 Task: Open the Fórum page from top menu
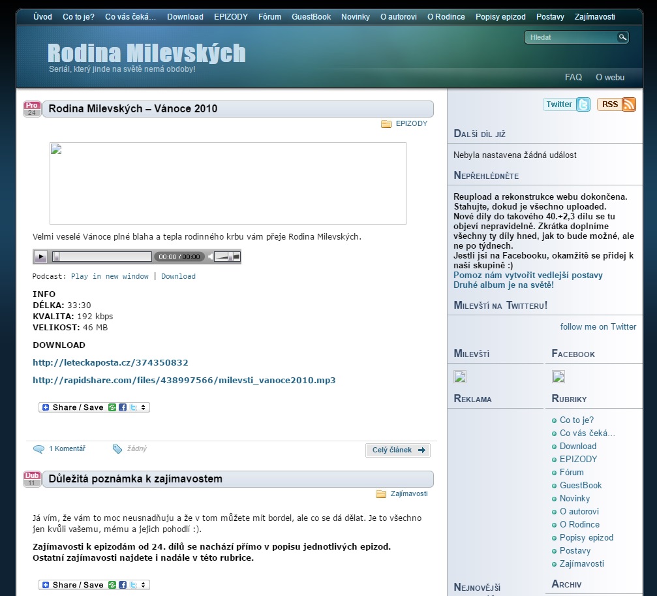[x=269, y=17]
